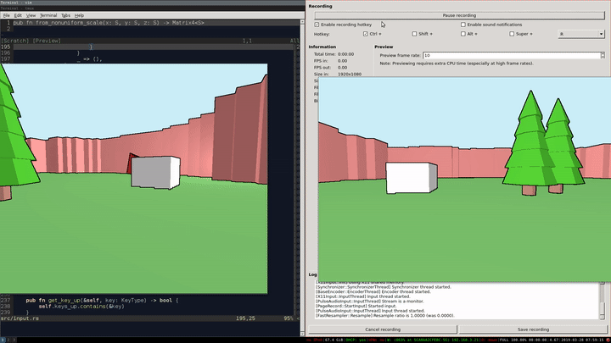Open the Edit menu in terminal
This screenshot has height=343, width=611.
tap(18, 15)
